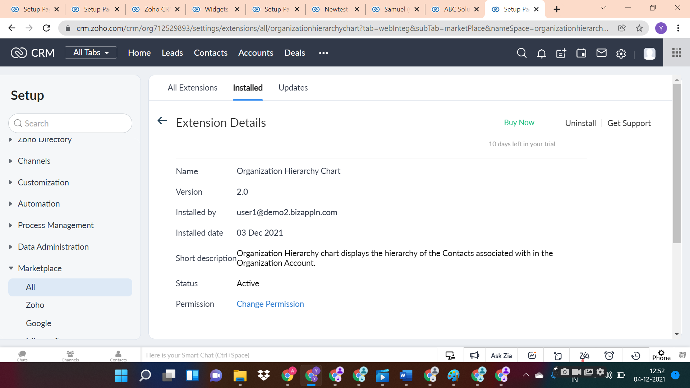Switch to the Updates tab
Image resolution: width=690 pixels, height=388 pixels.
tap(293, 88)
